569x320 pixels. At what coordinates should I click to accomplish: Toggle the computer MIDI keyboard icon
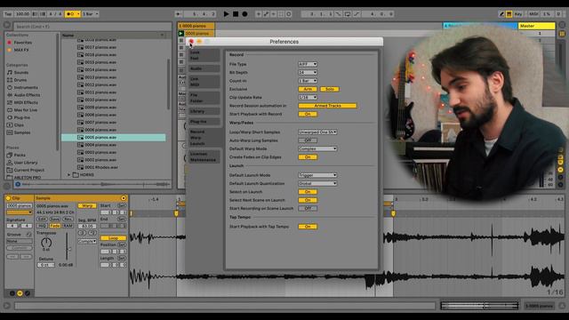[509, 14]
